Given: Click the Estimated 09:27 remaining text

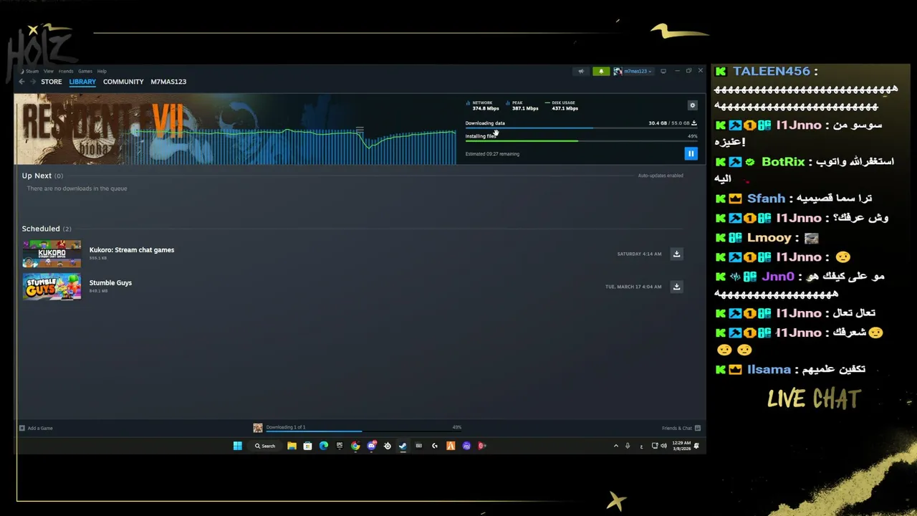Looking at the screenshot, I should (x=492, y=154).
